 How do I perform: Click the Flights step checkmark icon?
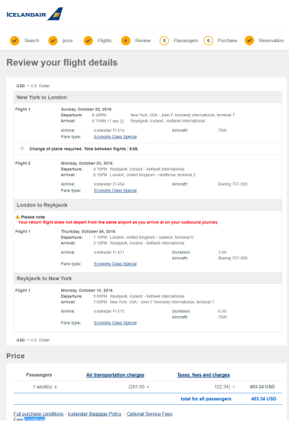pyautogui.click(x=88, y=41)
